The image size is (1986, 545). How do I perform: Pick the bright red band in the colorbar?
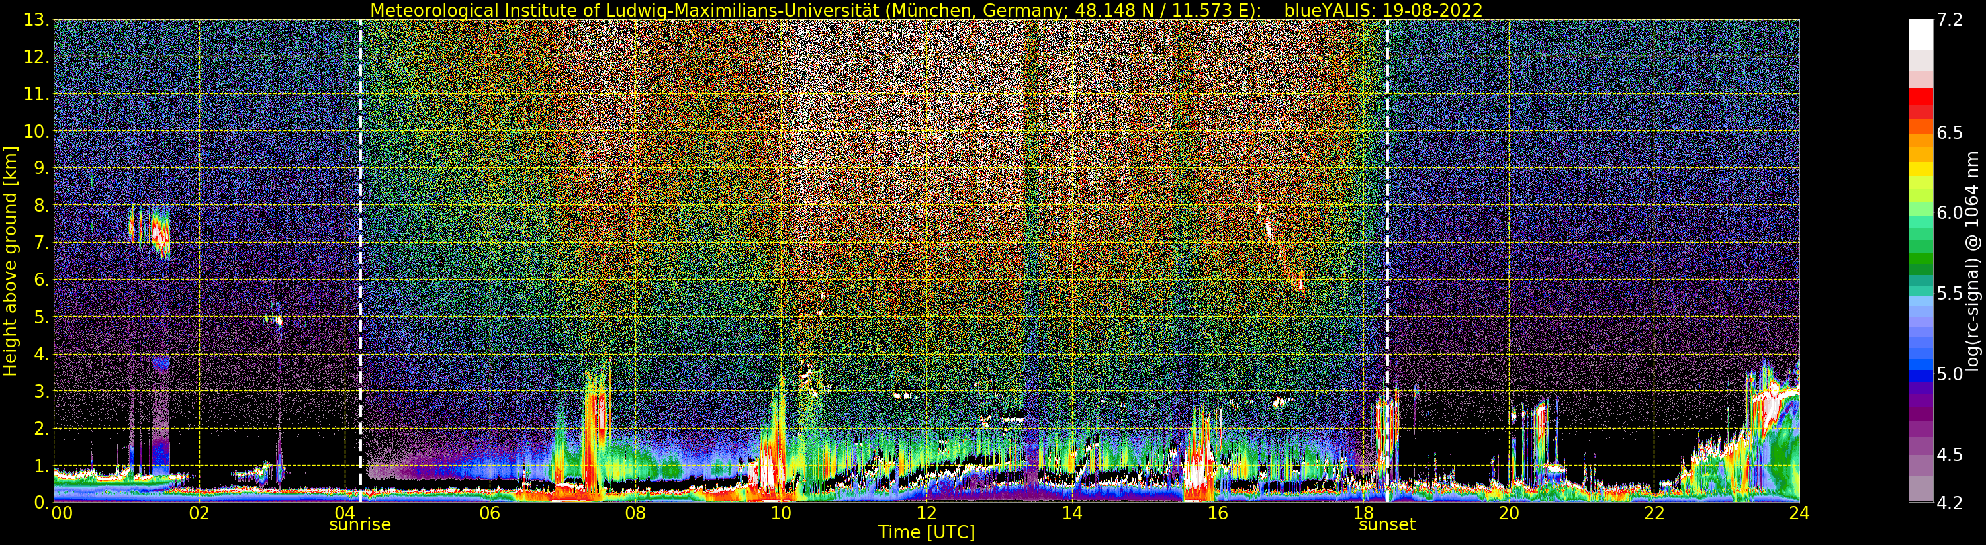click(1920, 96)
